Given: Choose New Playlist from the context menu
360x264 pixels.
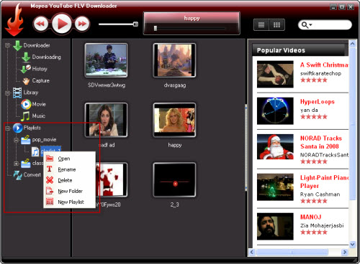Looking at the screenshot, I should coord(69,202).
